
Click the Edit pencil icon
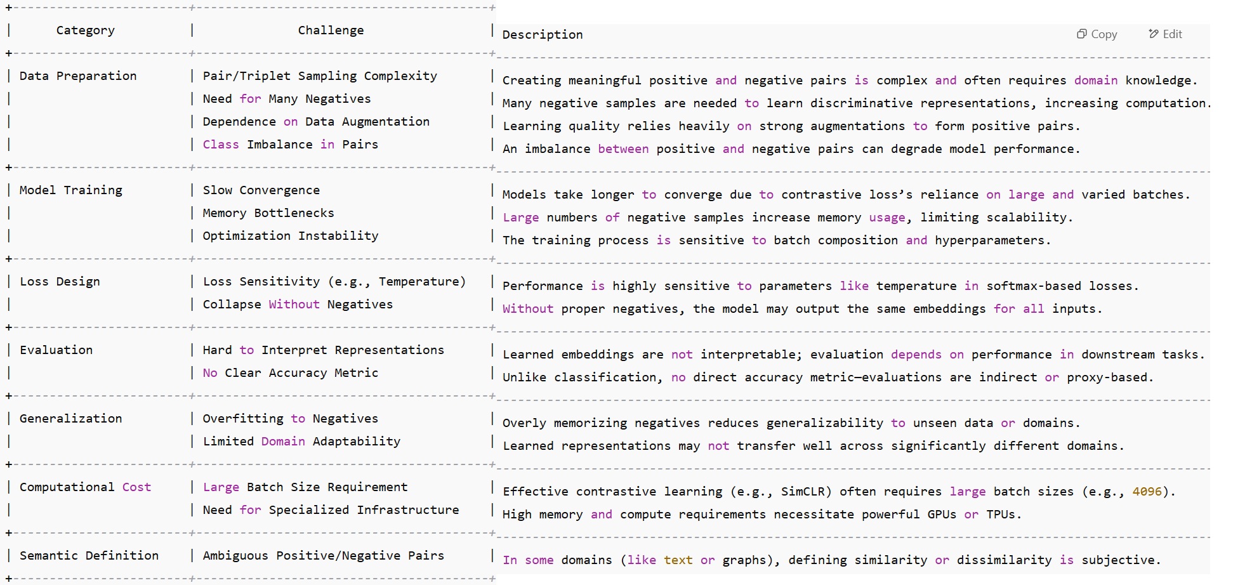coord(1154,34)
